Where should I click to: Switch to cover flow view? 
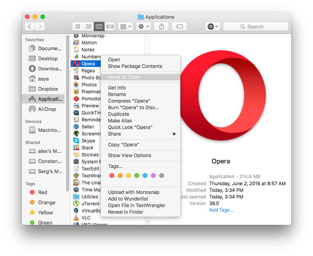pos(110,26)
